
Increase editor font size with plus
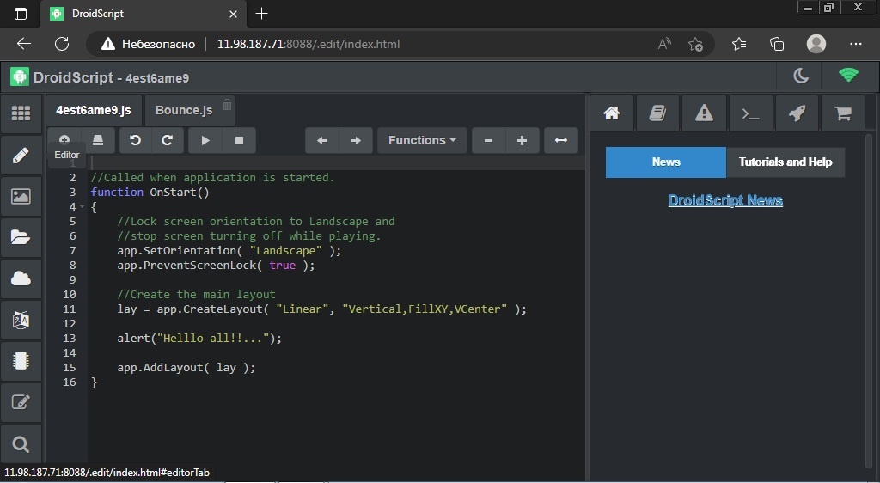[x=522, y=140]
